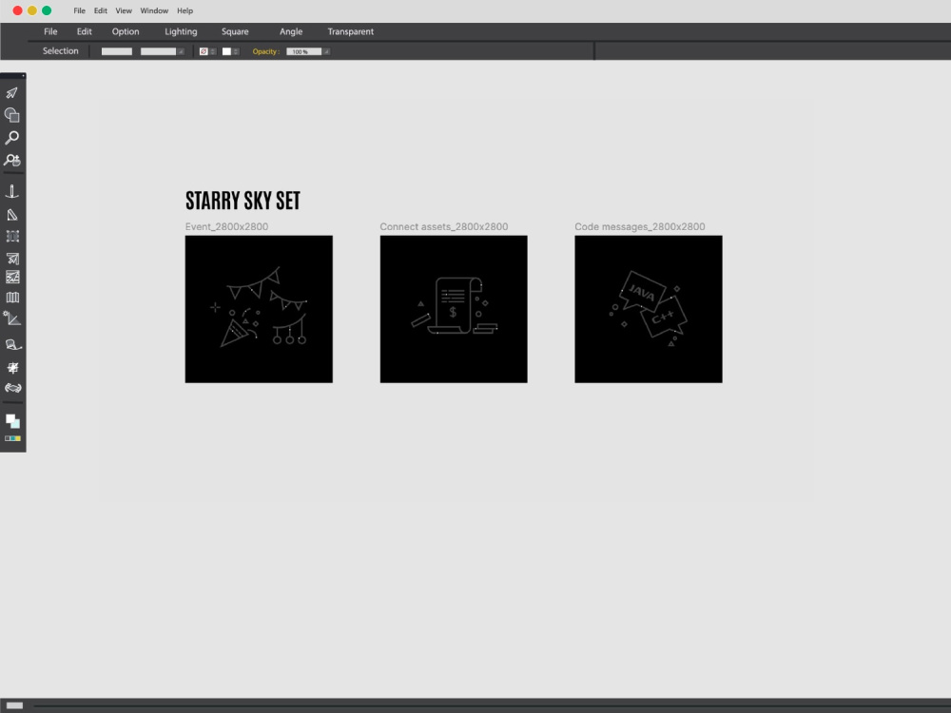
Task: Open the Angle menu
Action: 291,31
